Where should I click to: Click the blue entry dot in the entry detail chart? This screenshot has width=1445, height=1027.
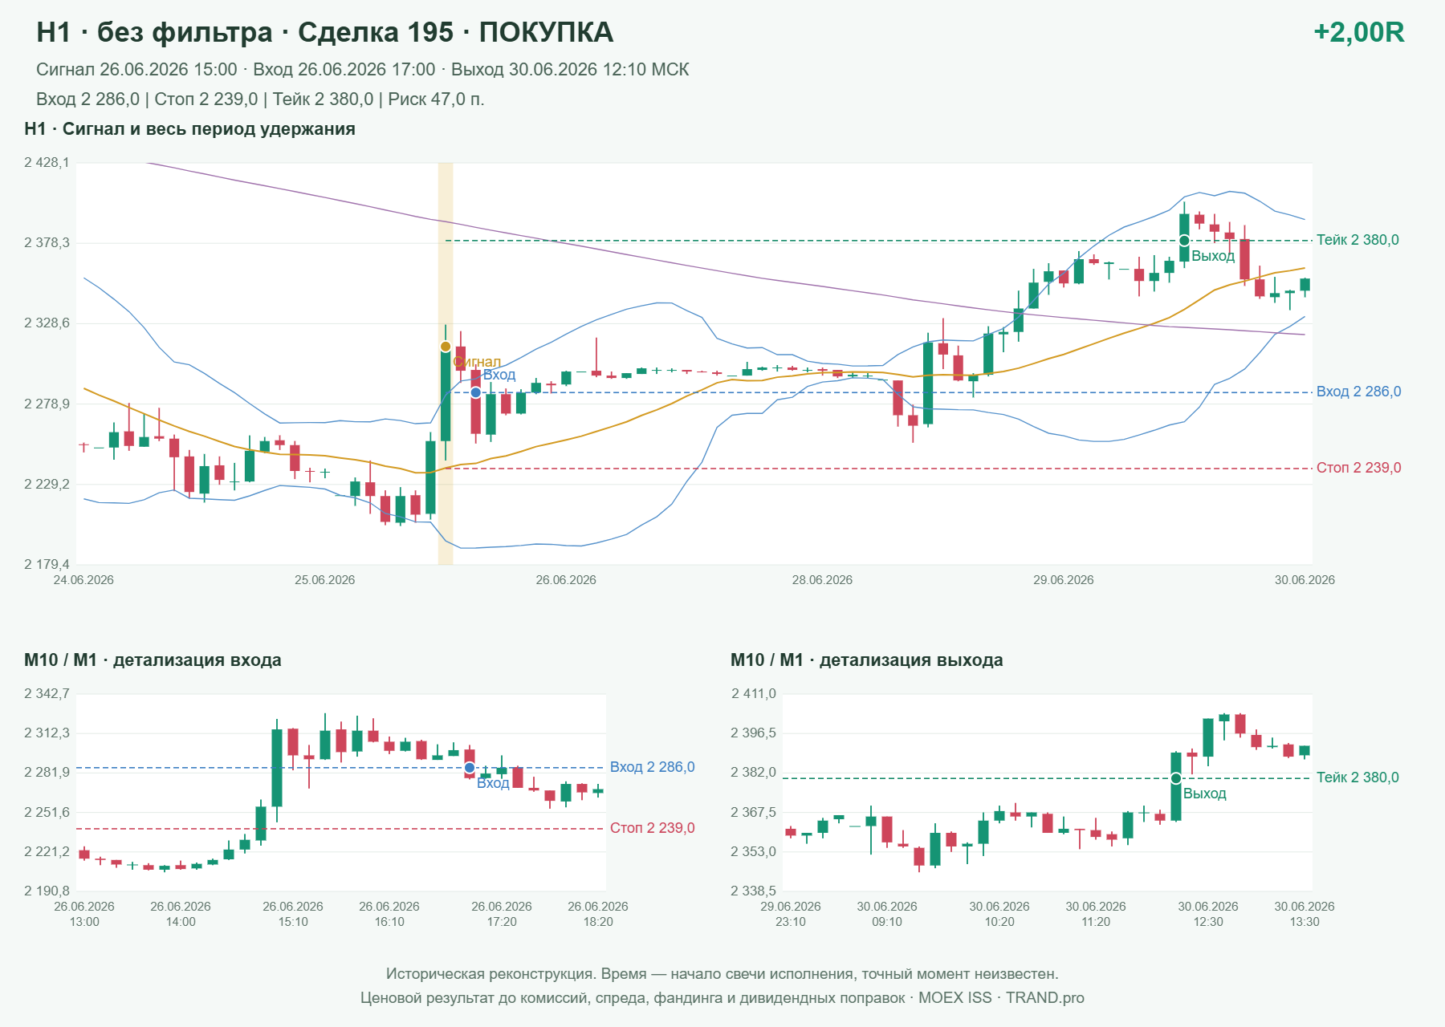(x=470, y=768)
